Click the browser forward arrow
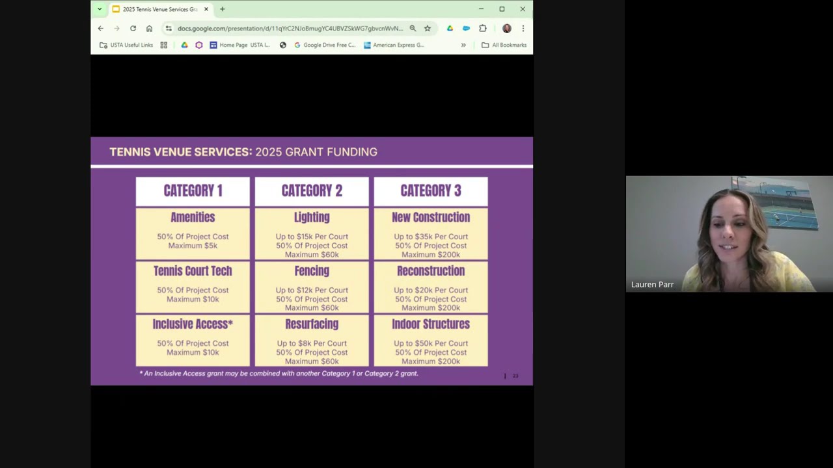The width and height of the screenshot is (833, 468). pos(116,29)
